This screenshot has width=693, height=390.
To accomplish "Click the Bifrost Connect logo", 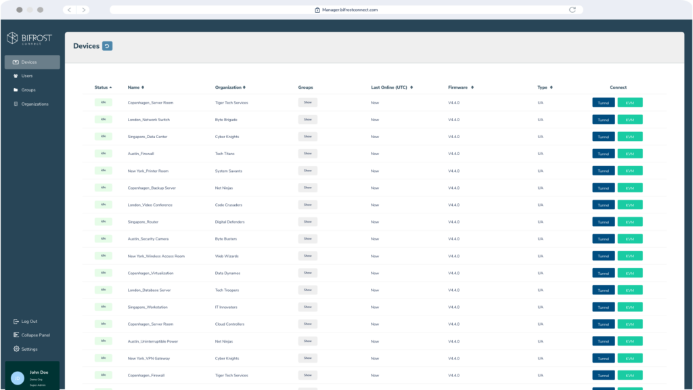I will coord(29,39).
